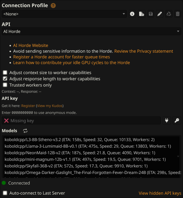Select koboldcpp/NeonMaid-12B-v2 model
The height and width of the screenshot is (198, 183).
coord(91,153)
